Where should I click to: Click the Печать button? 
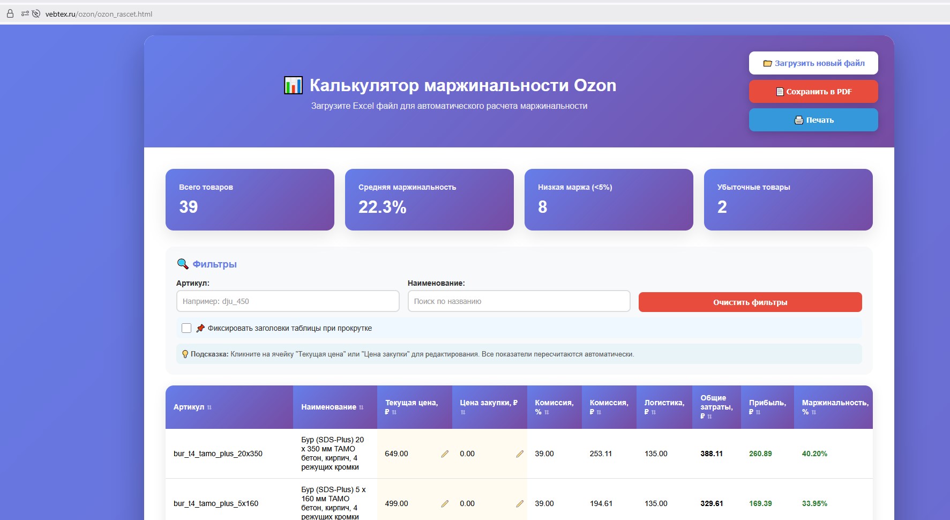pyautogui.click(x=813, y=120)
